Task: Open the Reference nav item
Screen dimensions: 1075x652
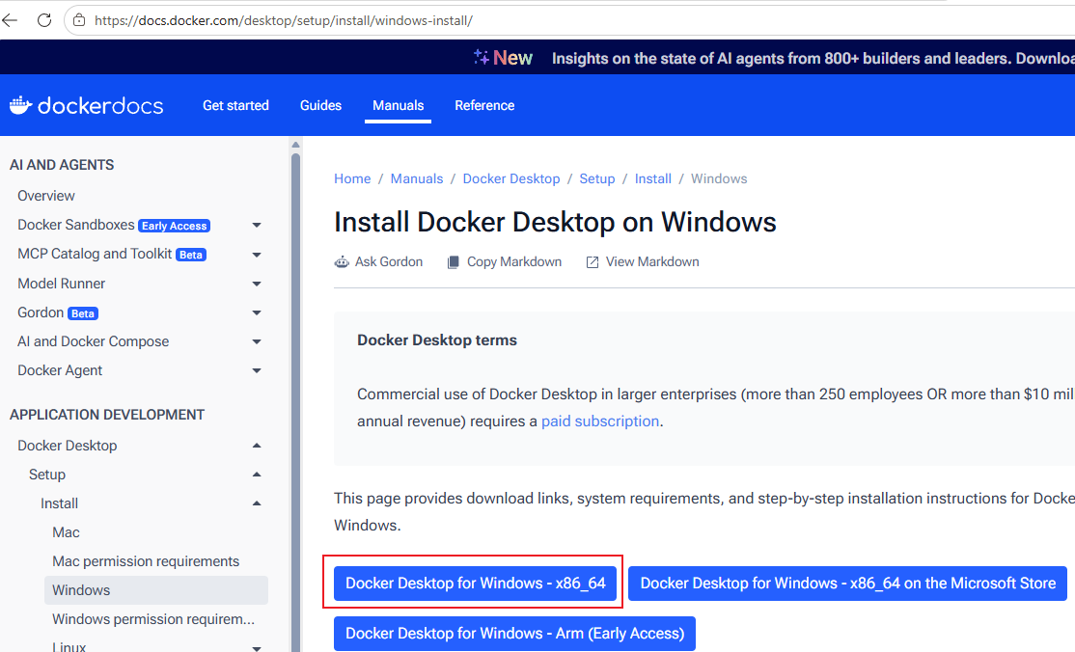Action: [484, 105]
